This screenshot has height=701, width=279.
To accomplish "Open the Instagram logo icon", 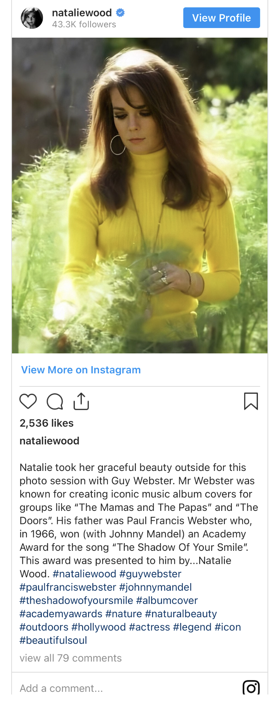I will 251,687.
